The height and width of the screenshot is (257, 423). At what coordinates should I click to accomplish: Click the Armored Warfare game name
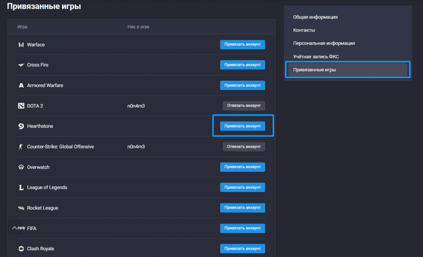click(45, 85)
